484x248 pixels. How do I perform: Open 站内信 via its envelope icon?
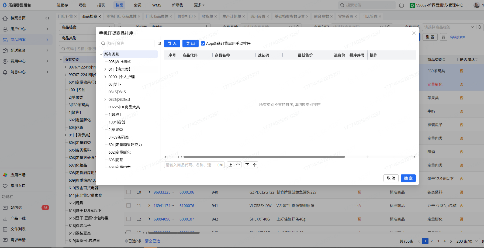(x=5, y=208)
